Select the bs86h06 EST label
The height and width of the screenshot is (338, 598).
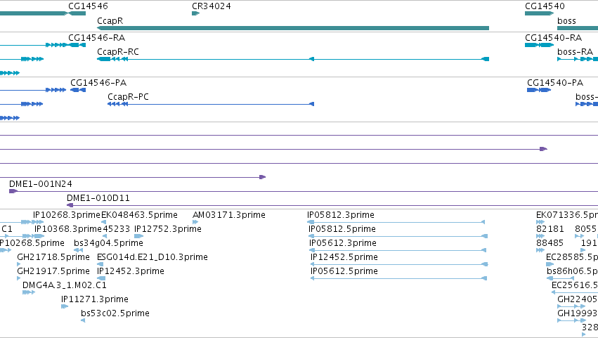pyautogui.click(x=573, y=271)
